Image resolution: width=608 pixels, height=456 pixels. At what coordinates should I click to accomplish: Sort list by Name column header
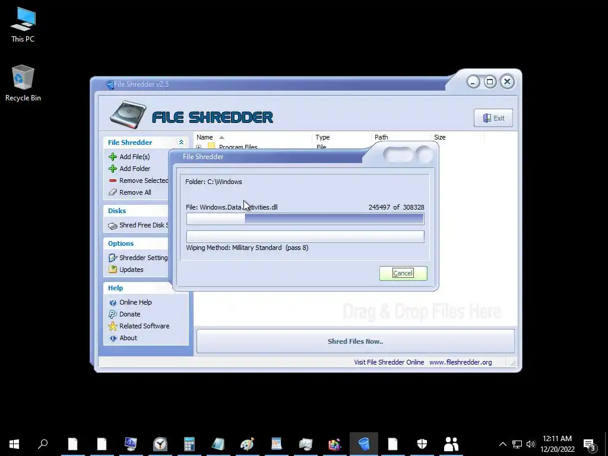point(204,137)
